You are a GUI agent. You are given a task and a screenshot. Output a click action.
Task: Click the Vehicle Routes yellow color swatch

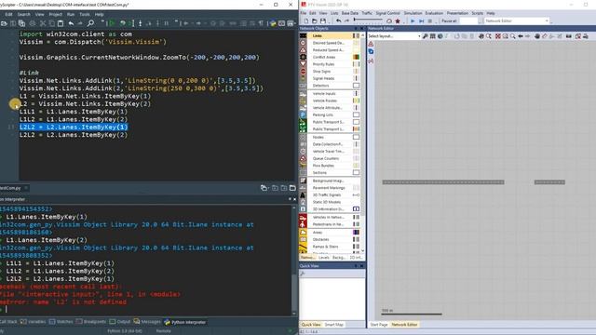(356, 100)
